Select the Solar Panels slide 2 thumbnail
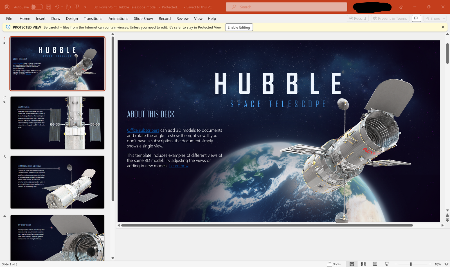The image size is (450, 267). [x=57, y=123]
